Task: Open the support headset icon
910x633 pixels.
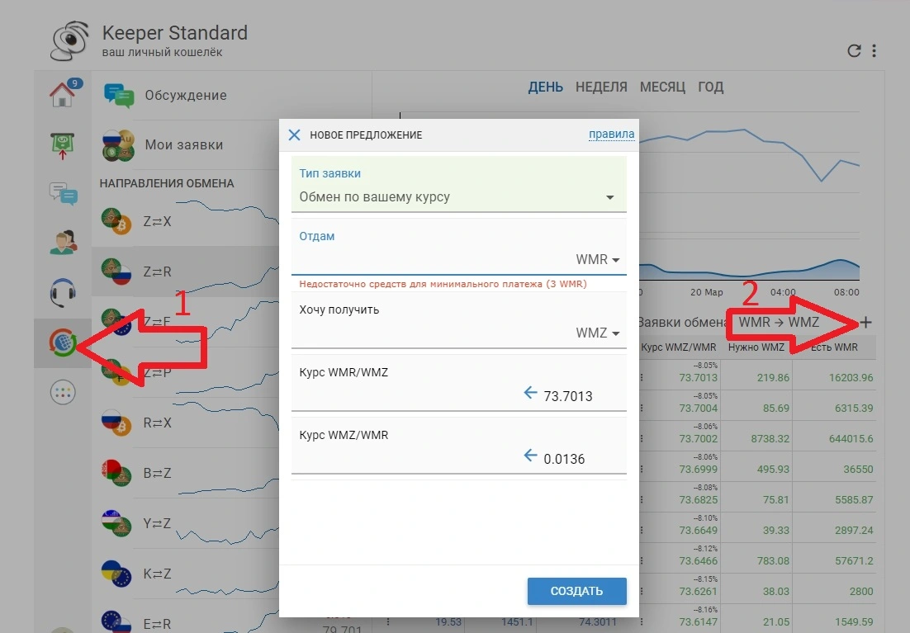Action: tap(63, 293)
